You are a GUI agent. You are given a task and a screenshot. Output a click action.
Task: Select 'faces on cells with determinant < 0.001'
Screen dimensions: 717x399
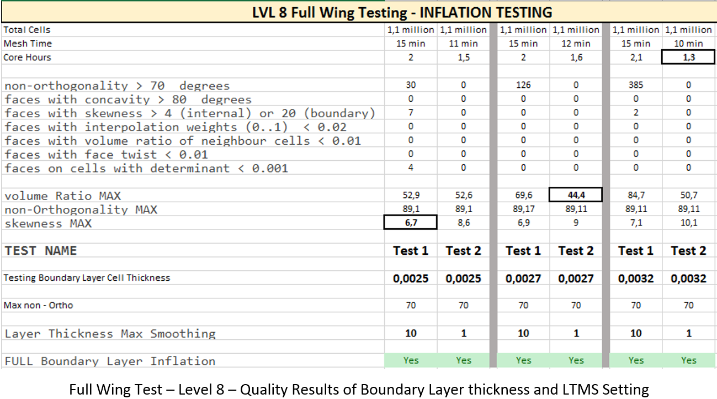click(x=146, y=168)
